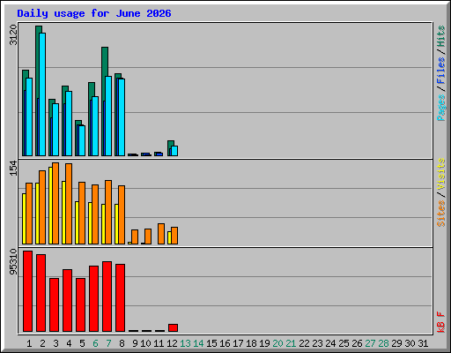Click the red KB bar for day 3
This screenshot has height=353, width=451.
(54, 304)
